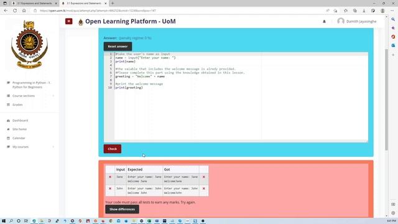
Task: Close the first Expressions and Statements tab
Action: point(56,3)
